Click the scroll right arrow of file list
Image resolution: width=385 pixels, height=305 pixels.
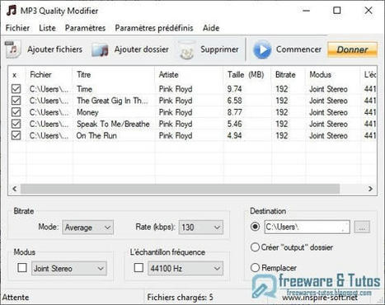tap(370, 189)
